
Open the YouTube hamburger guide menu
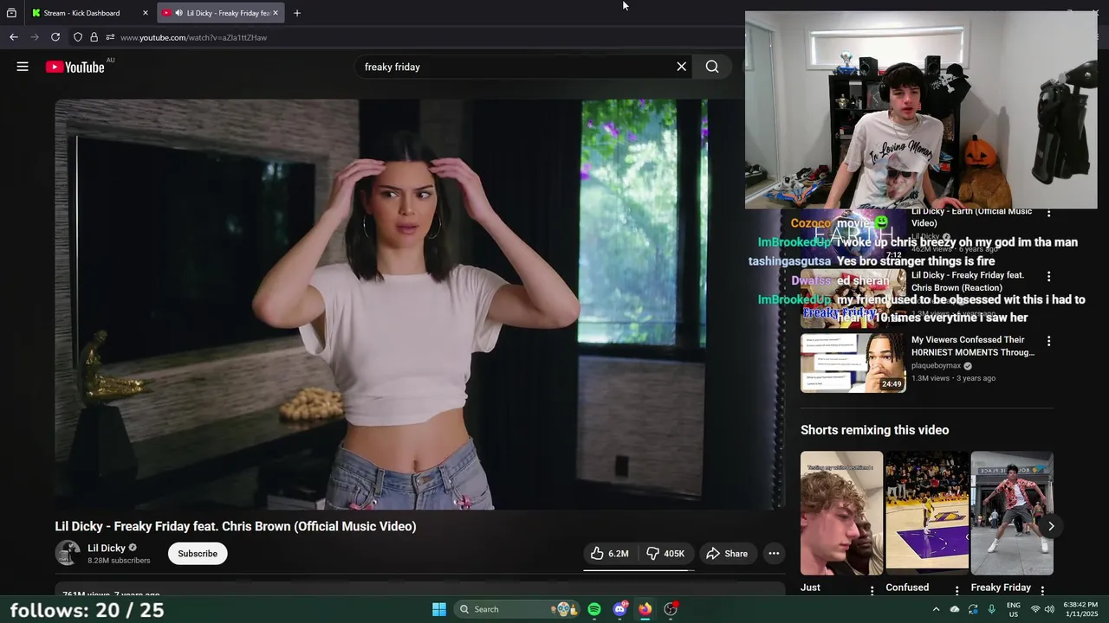pyautogui.click(x=23, y=67)
